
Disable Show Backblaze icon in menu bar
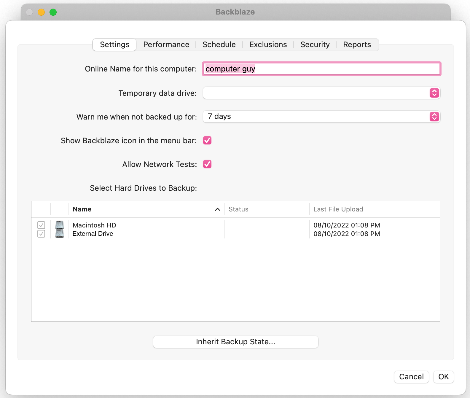207,140
